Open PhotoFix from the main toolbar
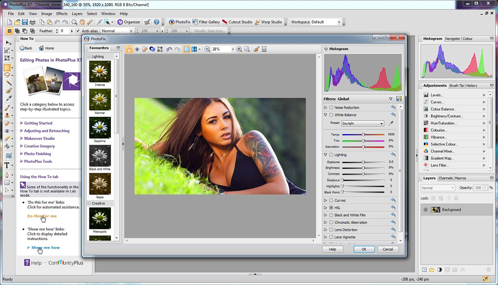The height and width of the screenshot is (285, 498). [x=180, y=22]
